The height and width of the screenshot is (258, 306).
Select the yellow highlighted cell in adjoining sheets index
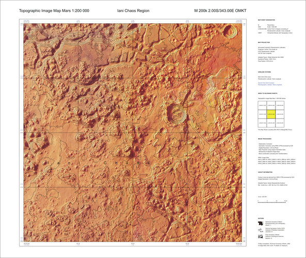point(271,114)
